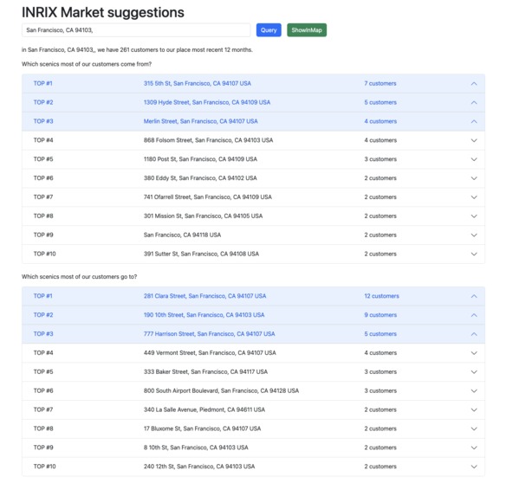
Task: Expand the 449 Vermont Street row chevron
Action: click(474, 353)
